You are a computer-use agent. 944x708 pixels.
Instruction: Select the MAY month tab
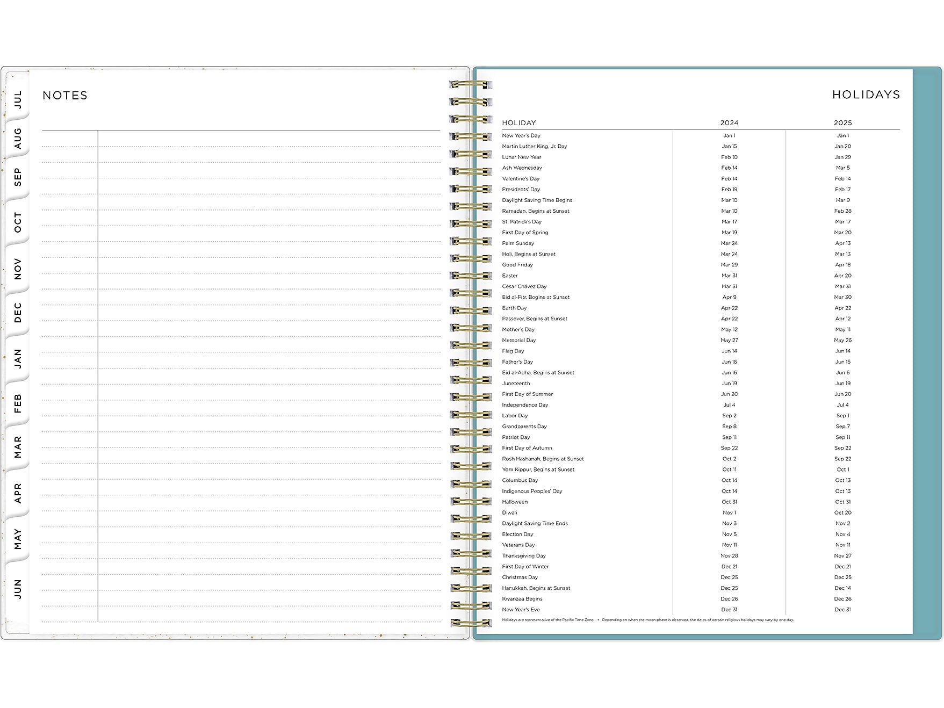18,539
